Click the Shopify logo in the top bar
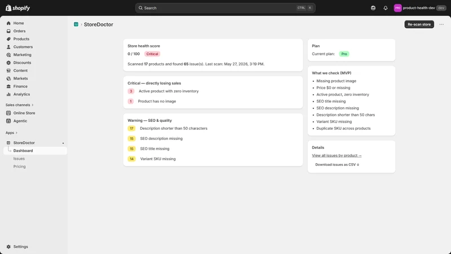 pyautogui.click(x=18, y=8)
